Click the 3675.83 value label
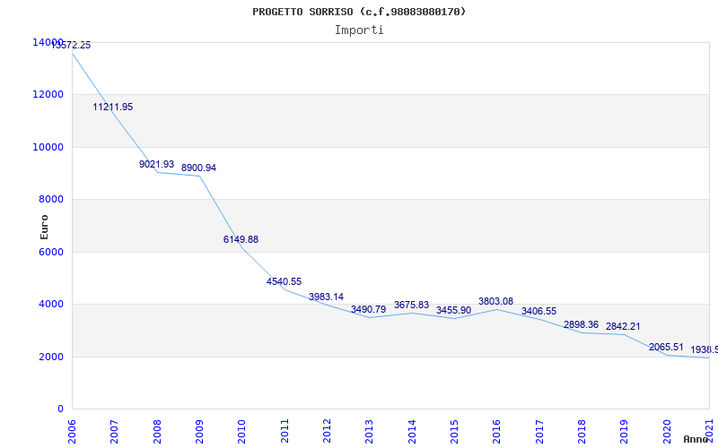Screen dimensions: 718x448 pos(411,305)
